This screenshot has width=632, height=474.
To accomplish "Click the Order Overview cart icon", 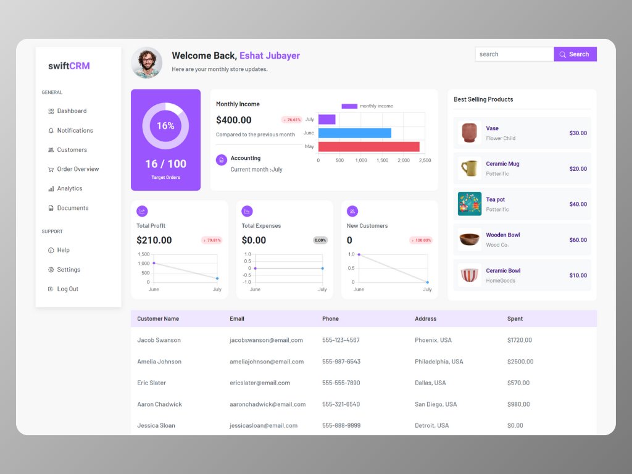I will (x=51, y=169).
